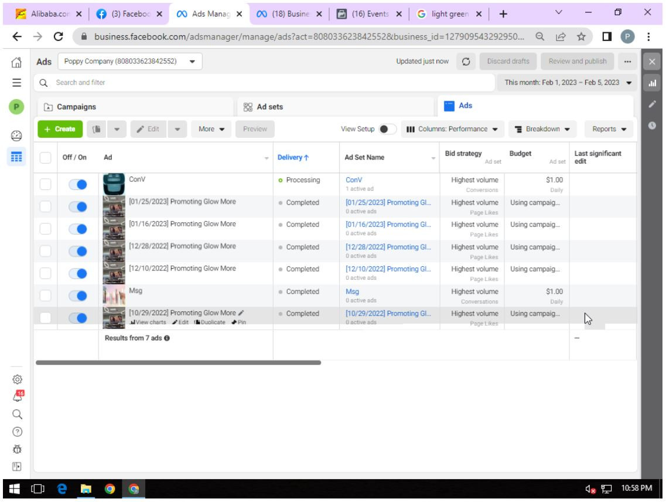Viewport: 666px width, 502px height.
Task: Switch to the Campaigns tab
Action: point(135,107)
